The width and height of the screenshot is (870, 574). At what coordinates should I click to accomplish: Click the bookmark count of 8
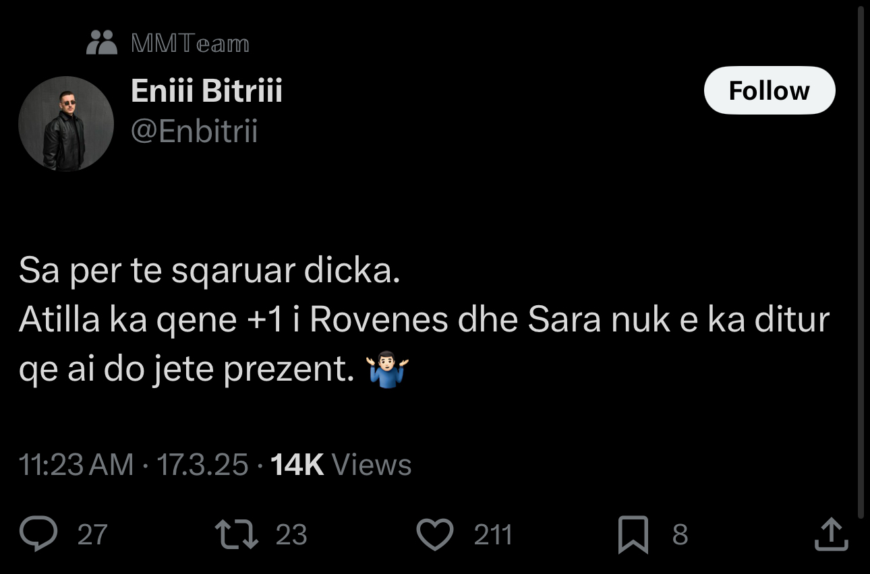point(680,535)
